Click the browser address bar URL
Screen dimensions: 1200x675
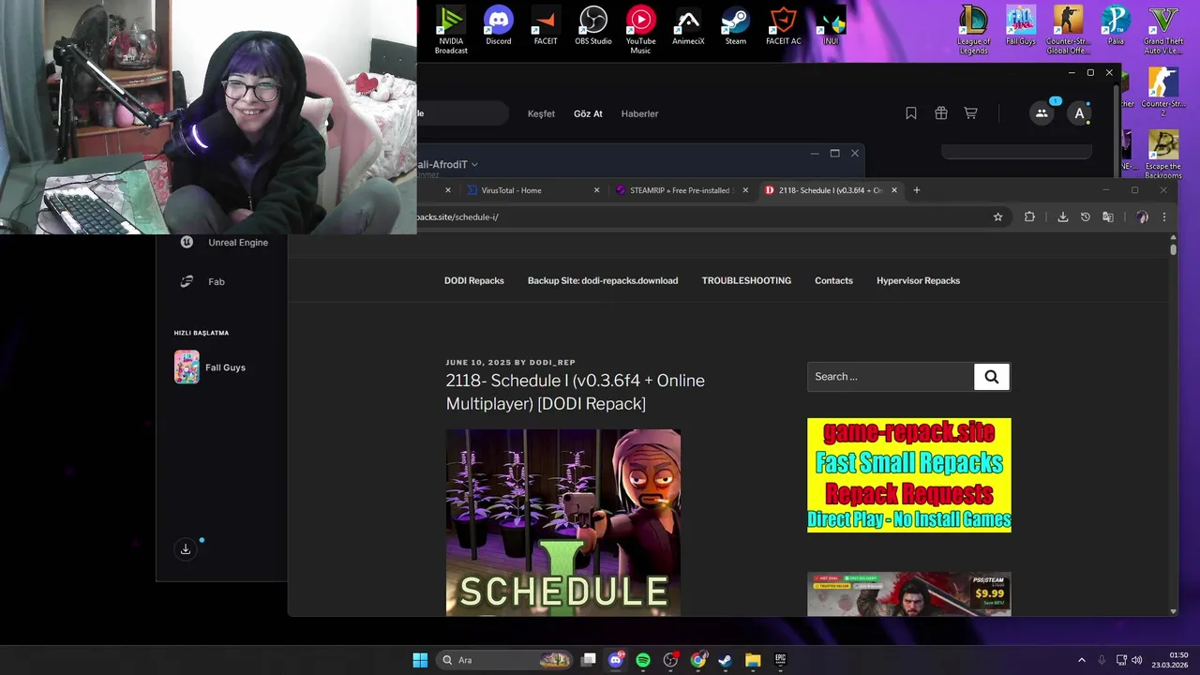457,217
